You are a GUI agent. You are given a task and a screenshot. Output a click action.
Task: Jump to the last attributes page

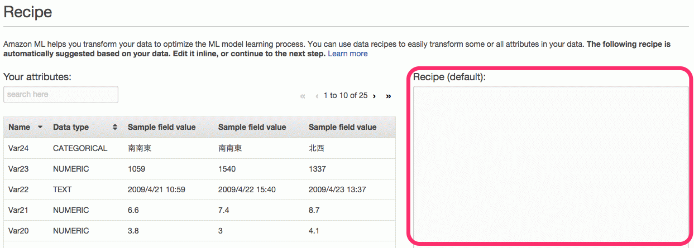(389, 96)
